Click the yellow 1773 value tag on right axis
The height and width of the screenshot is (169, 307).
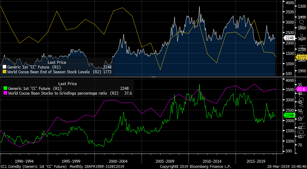click(301, 57)
